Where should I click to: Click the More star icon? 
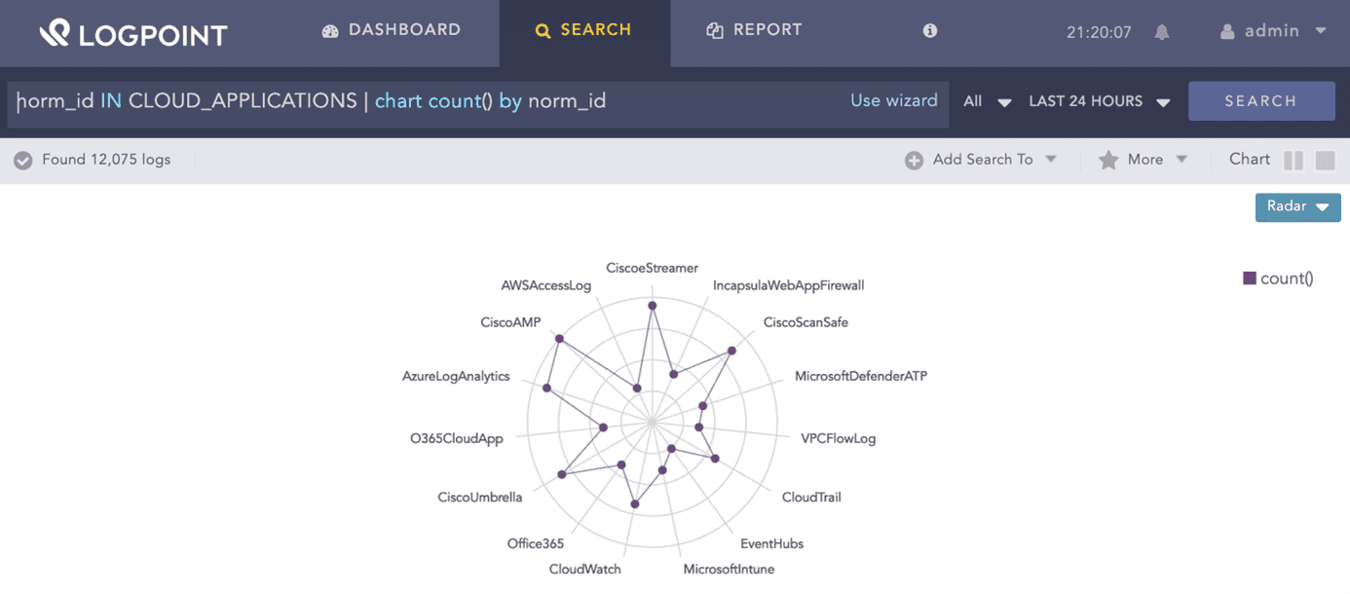(x=1108, y=160)
